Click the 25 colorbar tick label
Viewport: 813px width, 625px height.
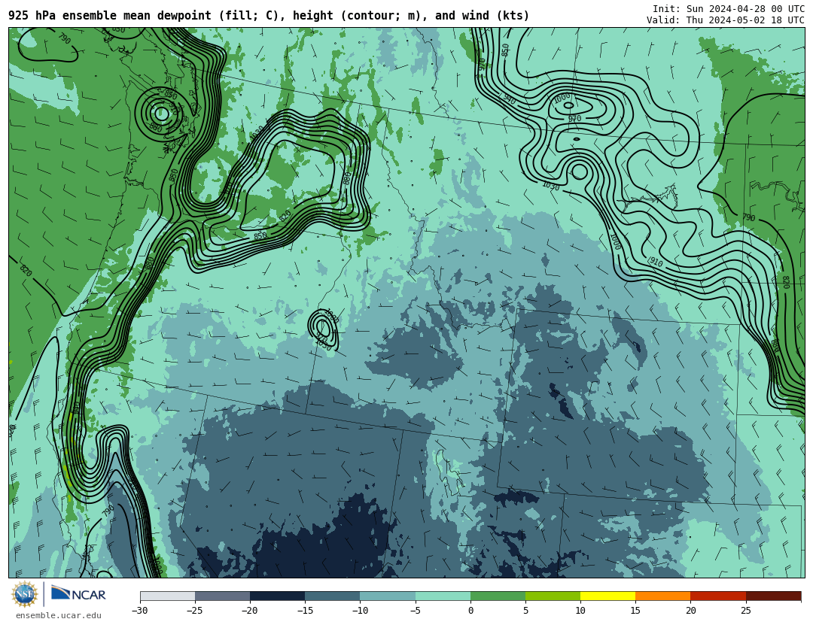(745, 611)
